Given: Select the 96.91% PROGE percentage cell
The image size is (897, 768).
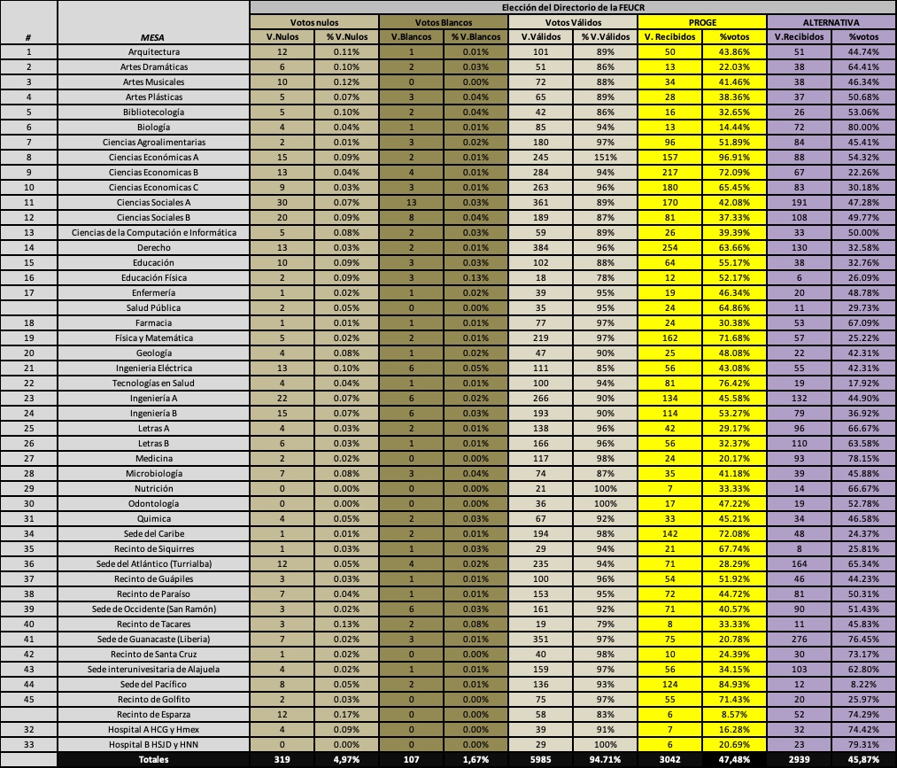Looking at the screenshot, I should [735, 158].
